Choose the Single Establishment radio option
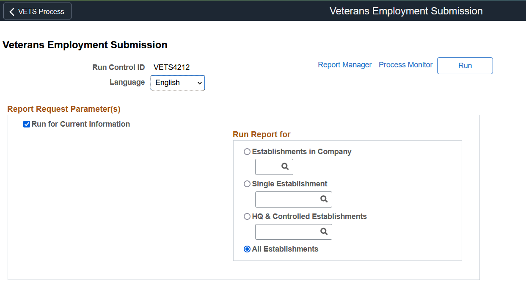526x288 pixels. [x=247, y=184]
